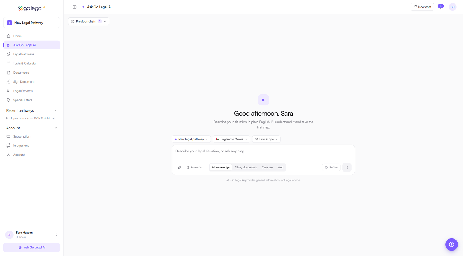
Task: Click the SH avatar beside Sara Hassan
Action: [x=9, y=235]
